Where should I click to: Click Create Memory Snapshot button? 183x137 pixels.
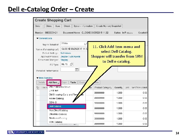(x=109, y=26)
